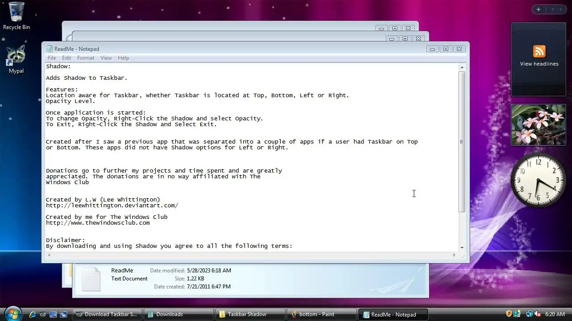Maximize the ReadMe Notepad window

[446, 49]
